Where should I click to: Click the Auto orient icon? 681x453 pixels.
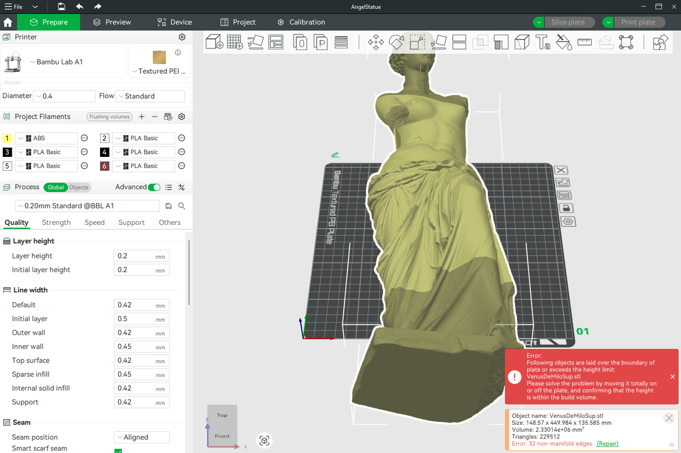point(255,42)
